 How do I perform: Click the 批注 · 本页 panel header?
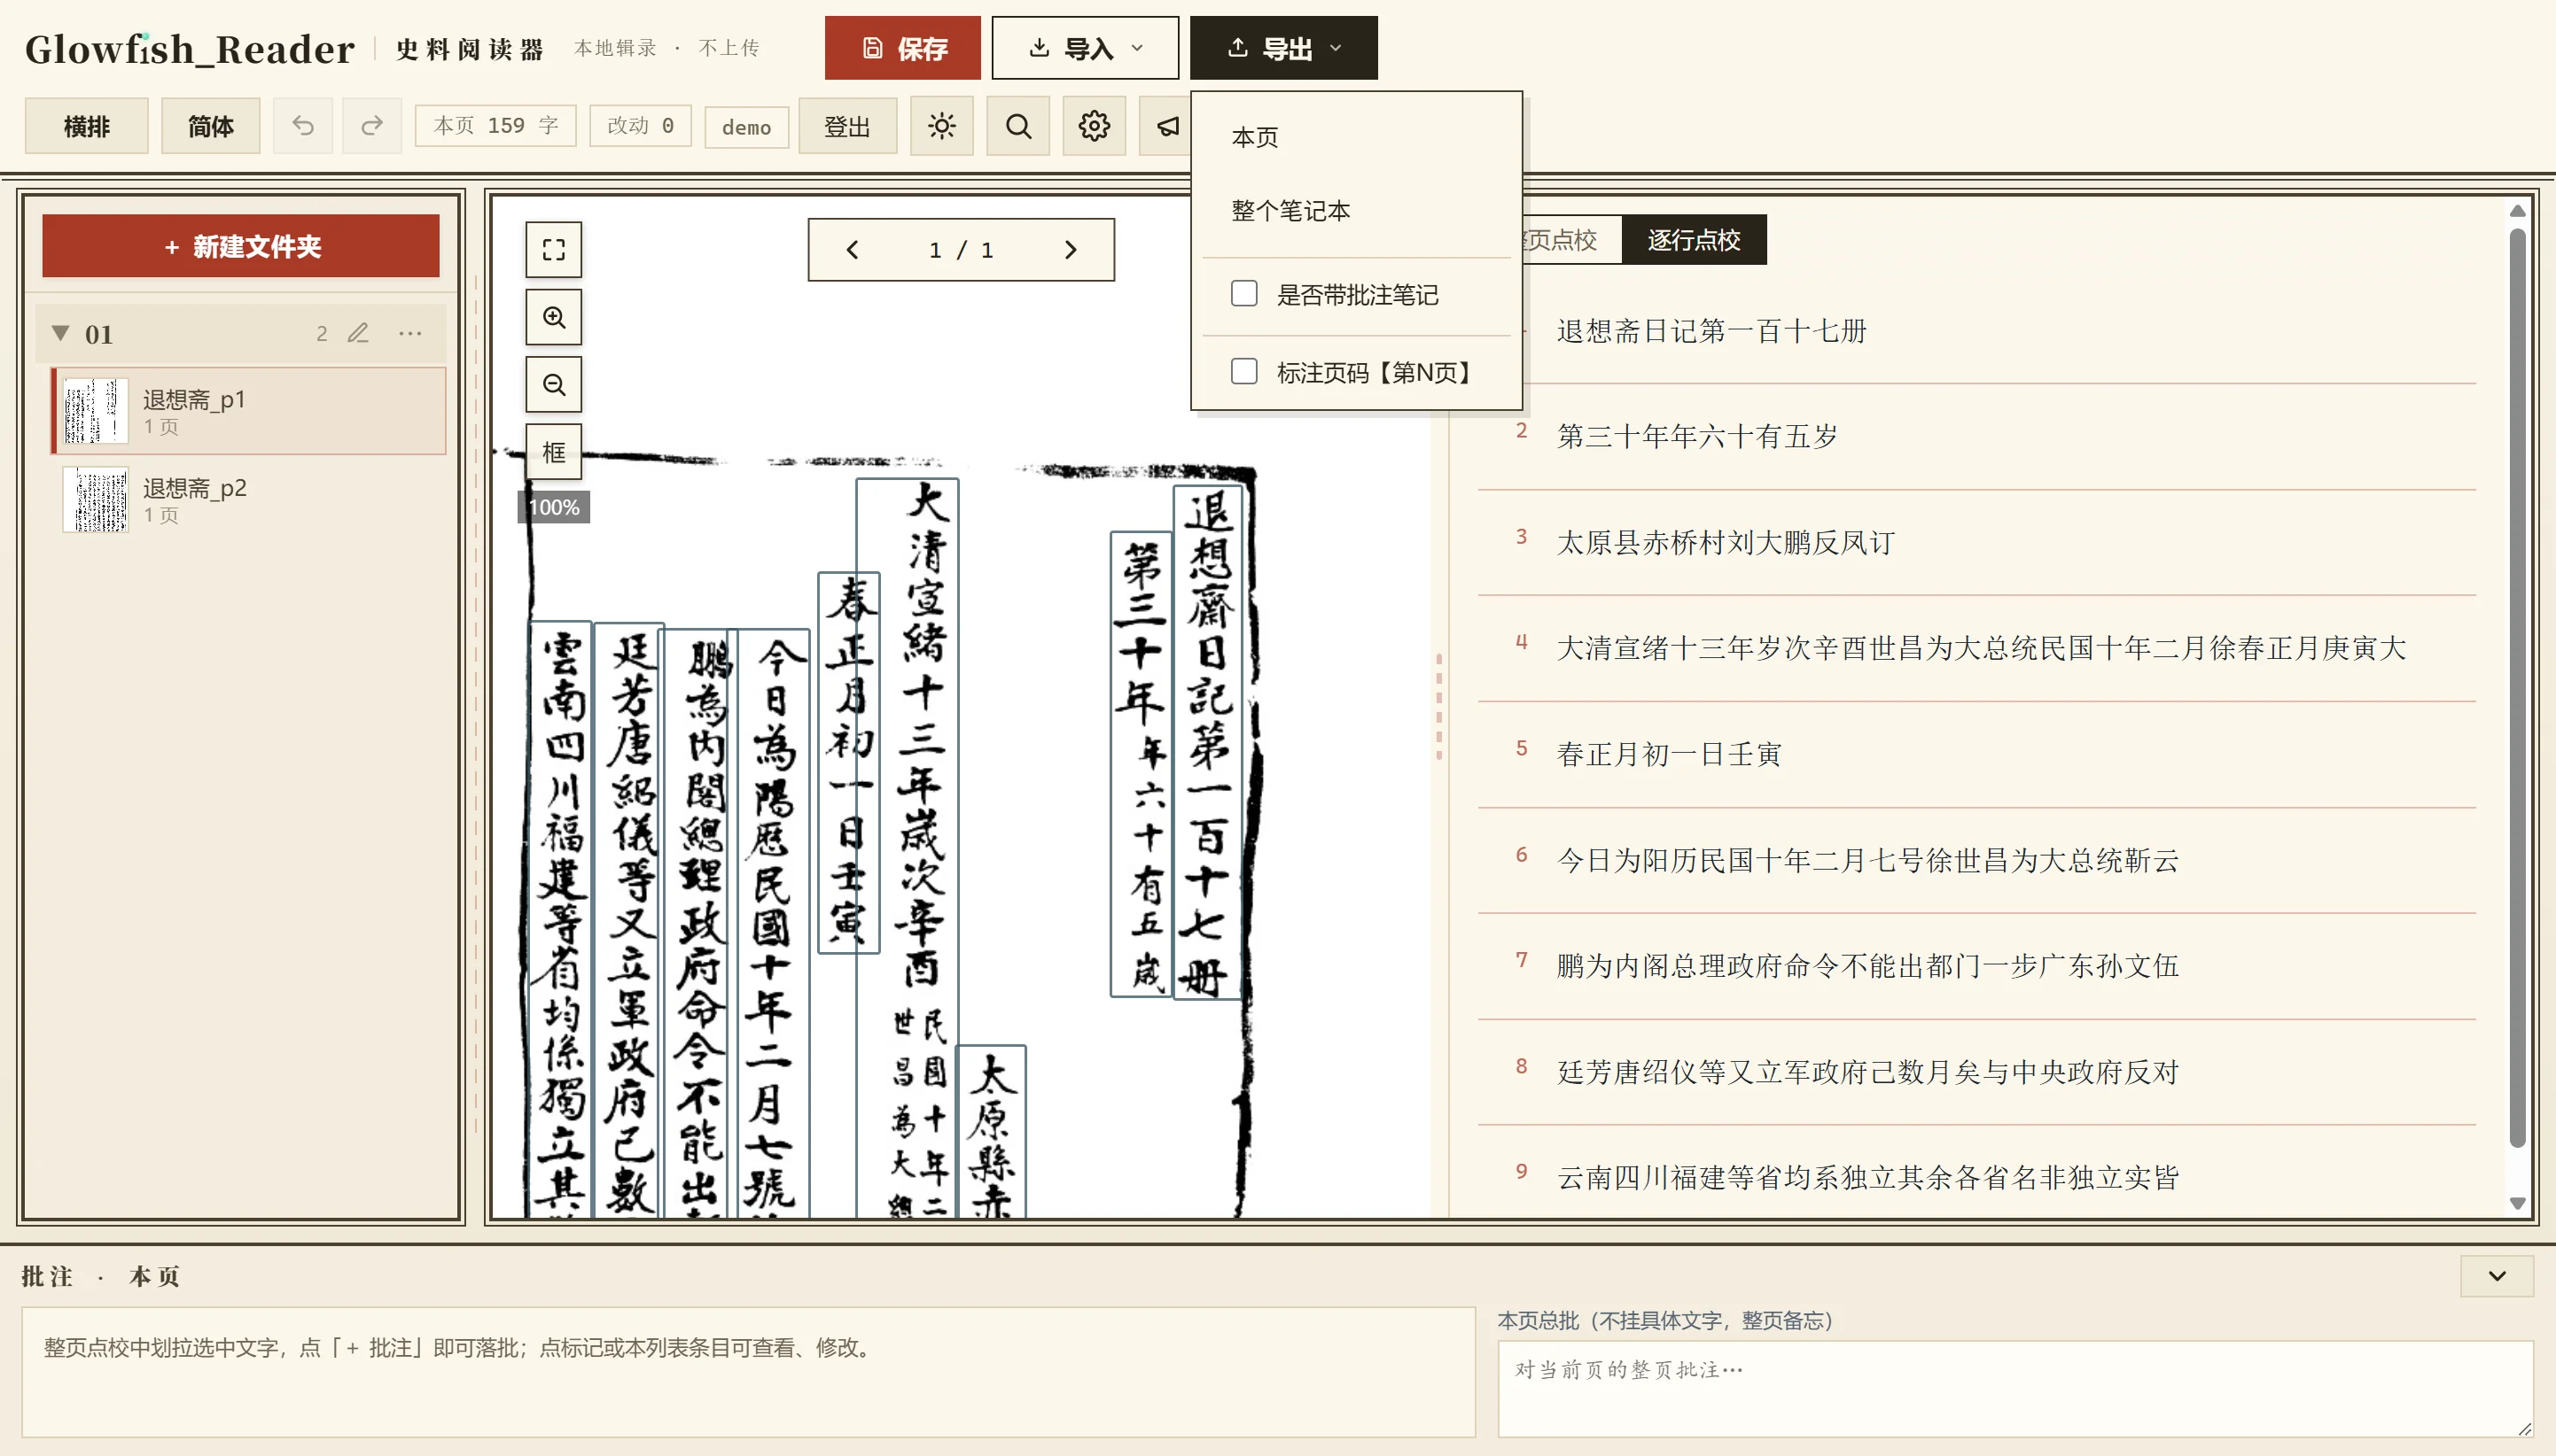tap(100, 1276)
